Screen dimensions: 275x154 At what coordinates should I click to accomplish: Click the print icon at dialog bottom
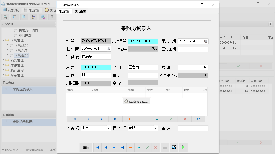click(x=165, y=147)
